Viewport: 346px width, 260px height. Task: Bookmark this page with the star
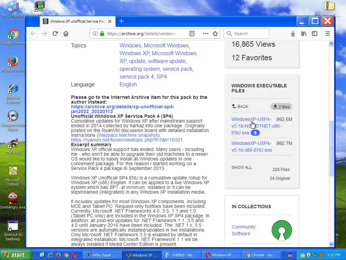pos(215,34)
